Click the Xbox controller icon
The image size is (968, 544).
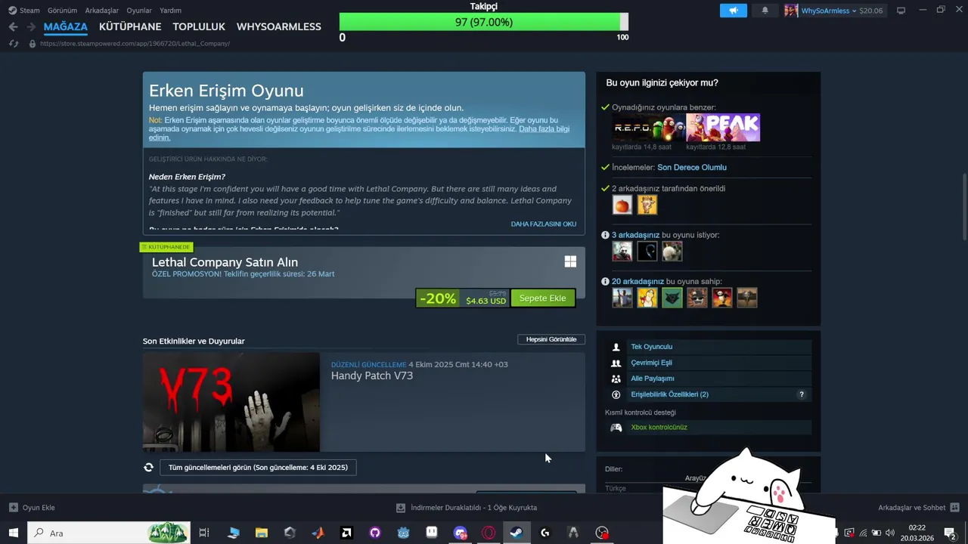tap(616, 428)
